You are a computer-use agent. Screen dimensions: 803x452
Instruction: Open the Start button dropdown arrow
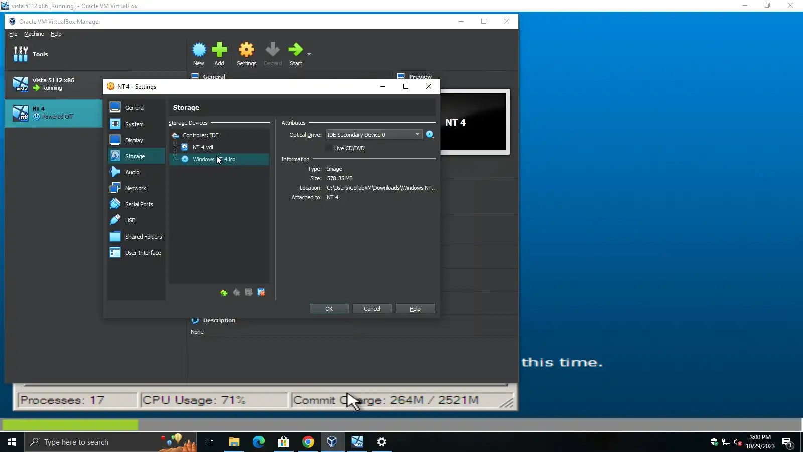coord(309,54)
